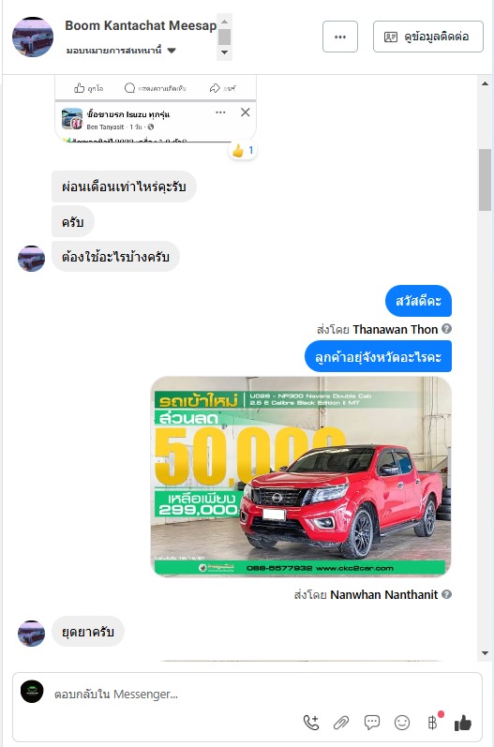494x747 pixels.
Task: Click the thumbs-up reaction badge
Action: 243,151
